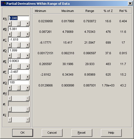The image size is (134, 139).
Task: Click the #D slider thumb
Action: (19, 56)
